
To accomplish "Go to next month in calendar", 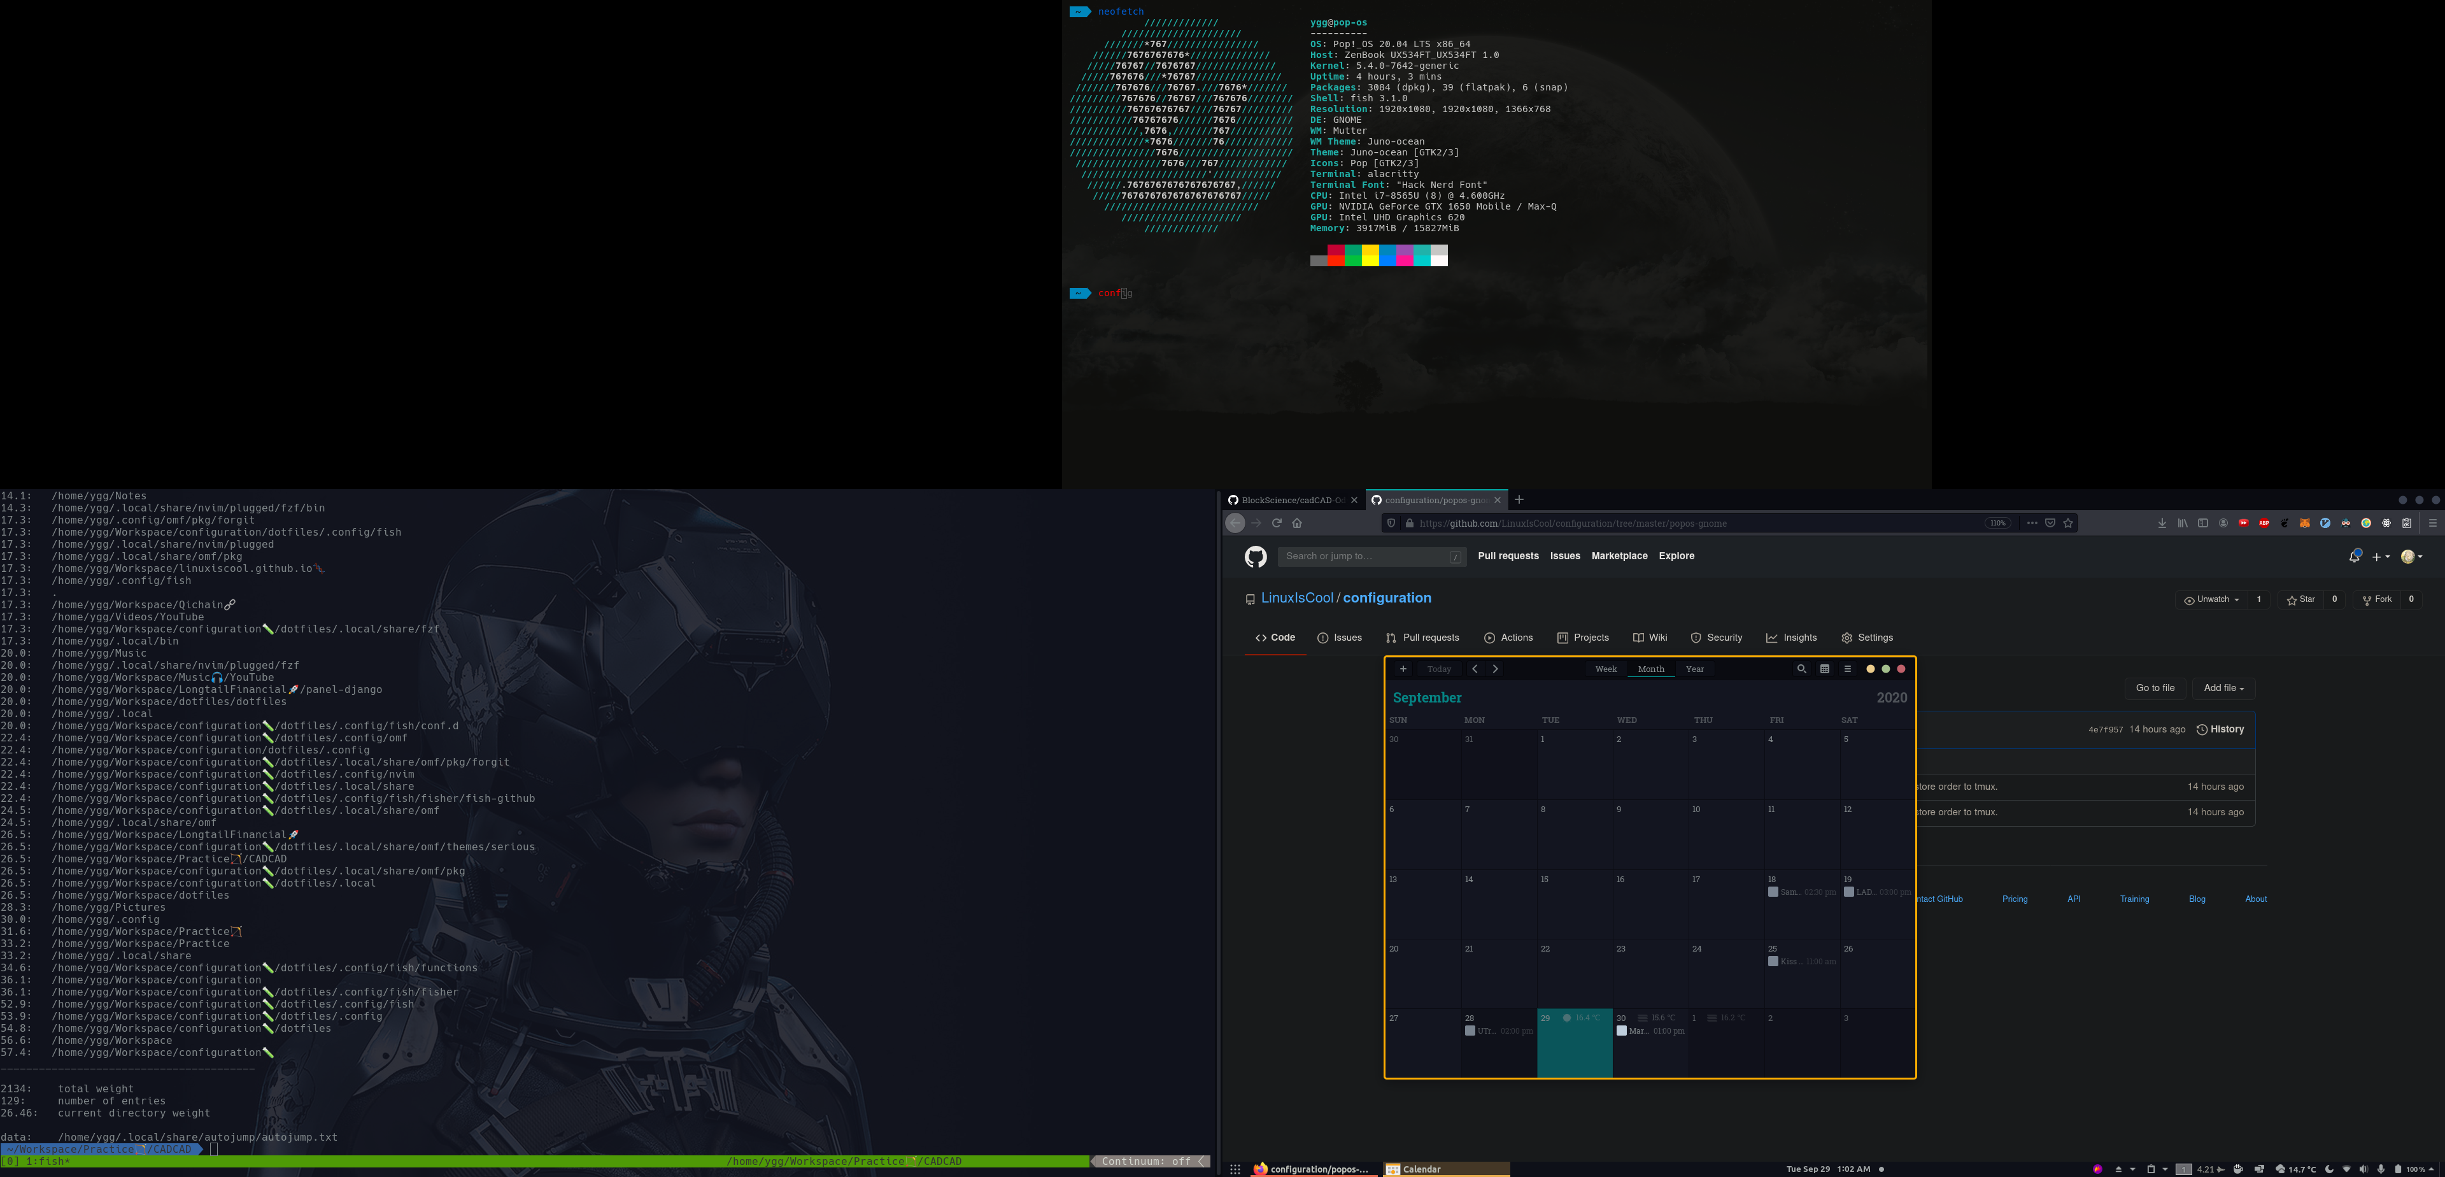I will (1496, 669).
